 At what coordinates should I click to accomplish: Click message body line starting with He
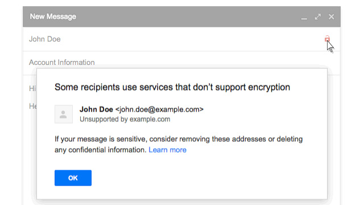coord(32,106)
